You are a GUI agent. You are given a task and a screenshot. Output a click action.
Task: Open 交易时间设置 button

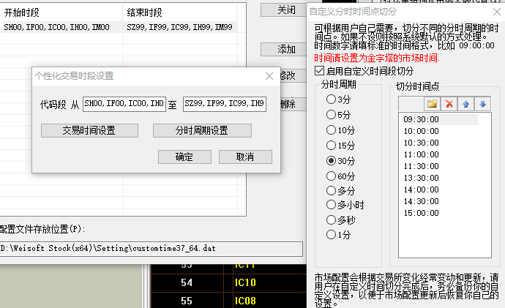[89, 131]
